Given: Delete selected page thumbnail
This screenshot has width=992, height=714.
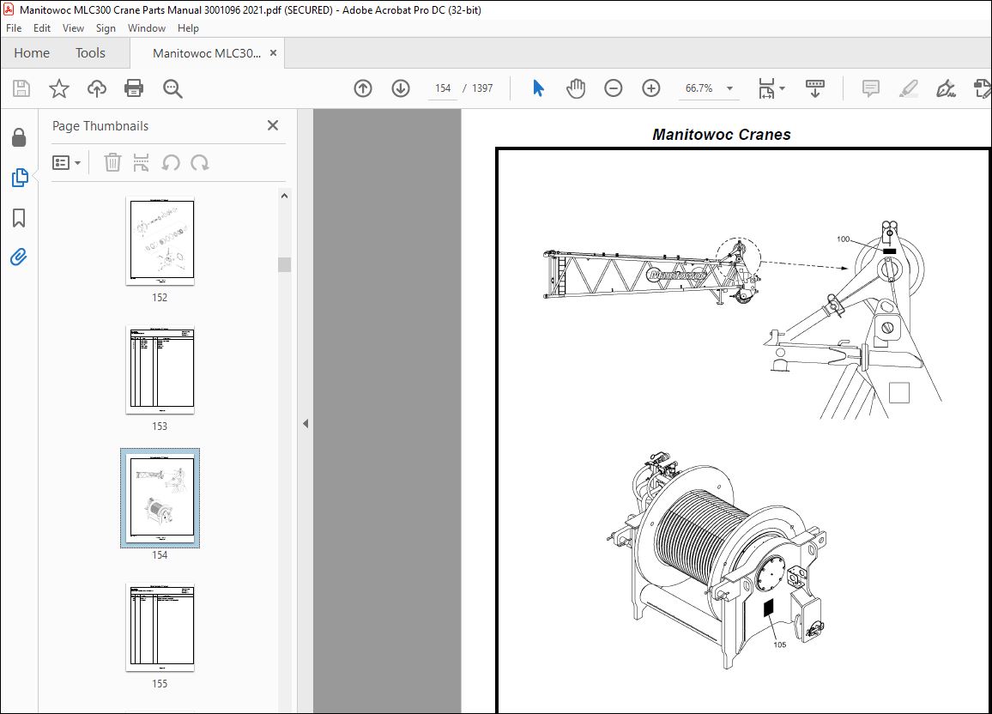Looking at the screenshot, I should point(112,162).
